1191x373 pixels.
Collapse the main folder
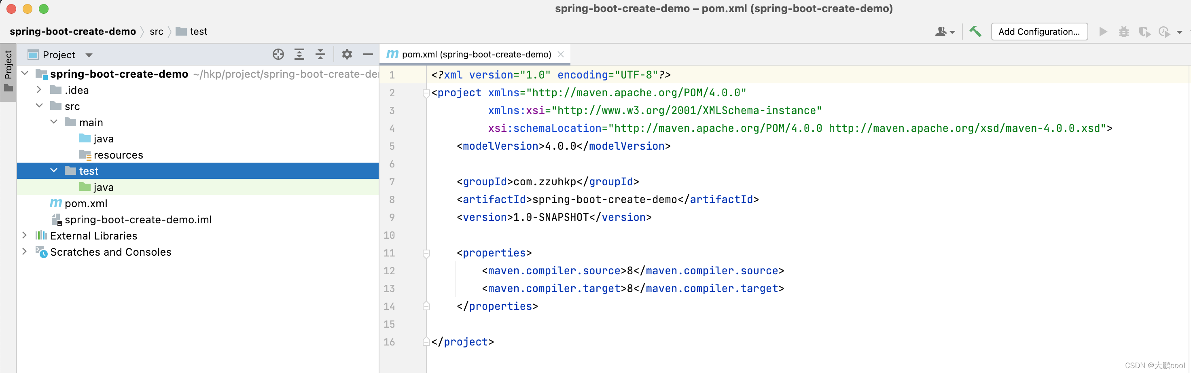coord(54,122)
